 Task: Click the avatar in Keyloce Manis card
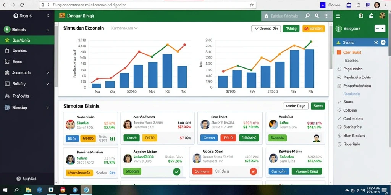click(x=273, y=158)
